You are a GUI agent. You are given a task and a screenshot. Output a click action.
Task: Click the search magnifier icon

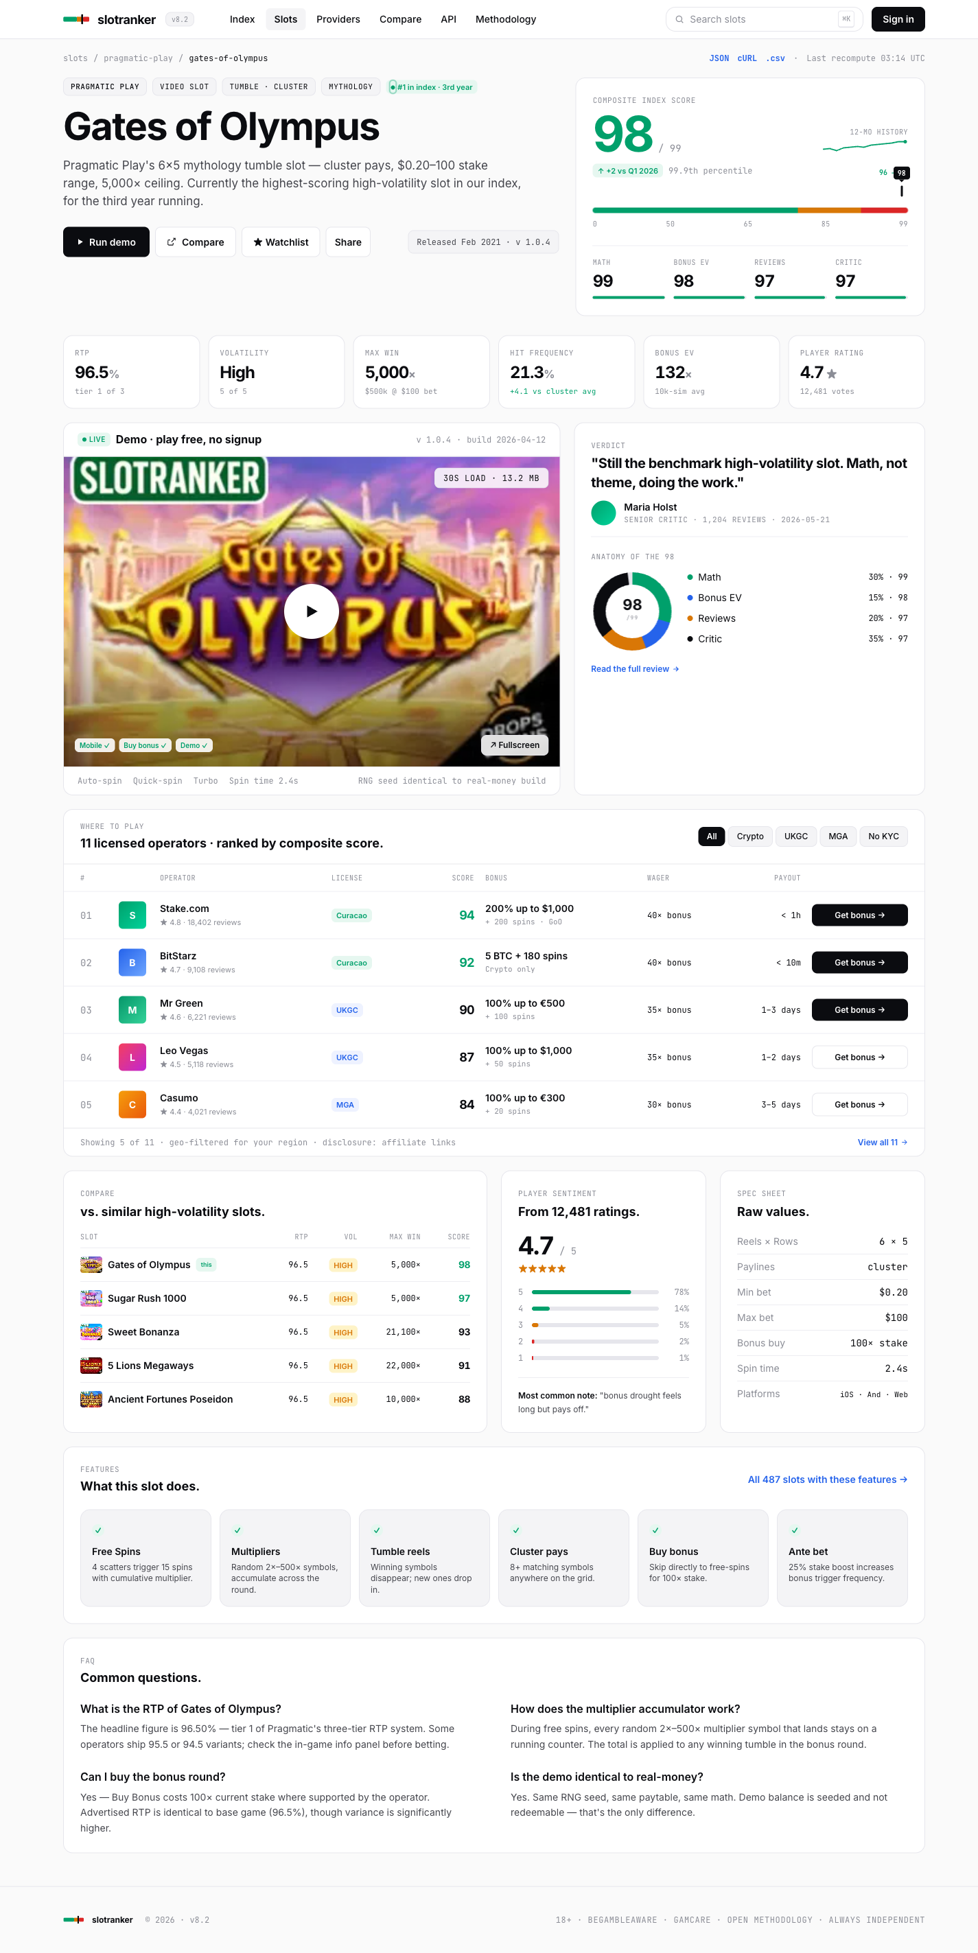(x=680, y=20)
